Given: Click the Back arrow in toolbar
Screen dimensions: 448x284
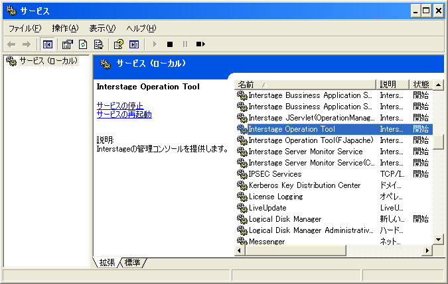Looking at the screenshot, I should click(11, 44).
